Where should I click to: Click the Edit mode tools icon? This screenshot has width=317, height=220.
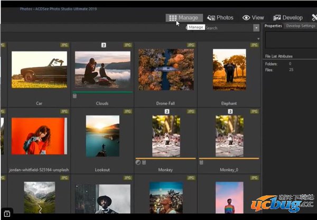pos(314,17)
